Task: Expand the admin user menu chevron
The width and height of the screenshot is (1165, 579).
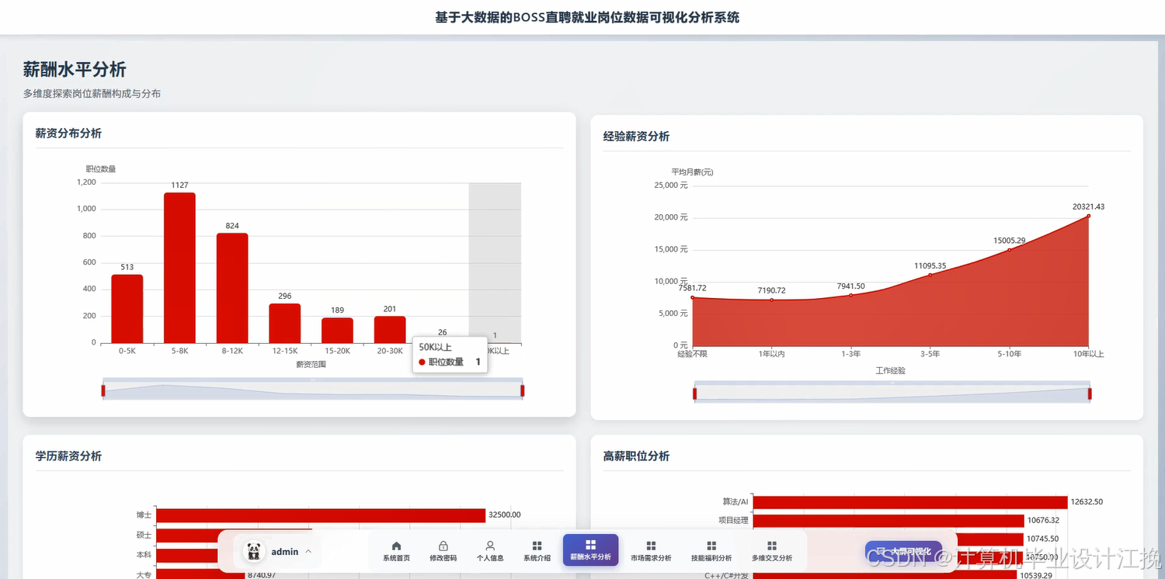Action: pyautogui.click(x=308, y=552)
